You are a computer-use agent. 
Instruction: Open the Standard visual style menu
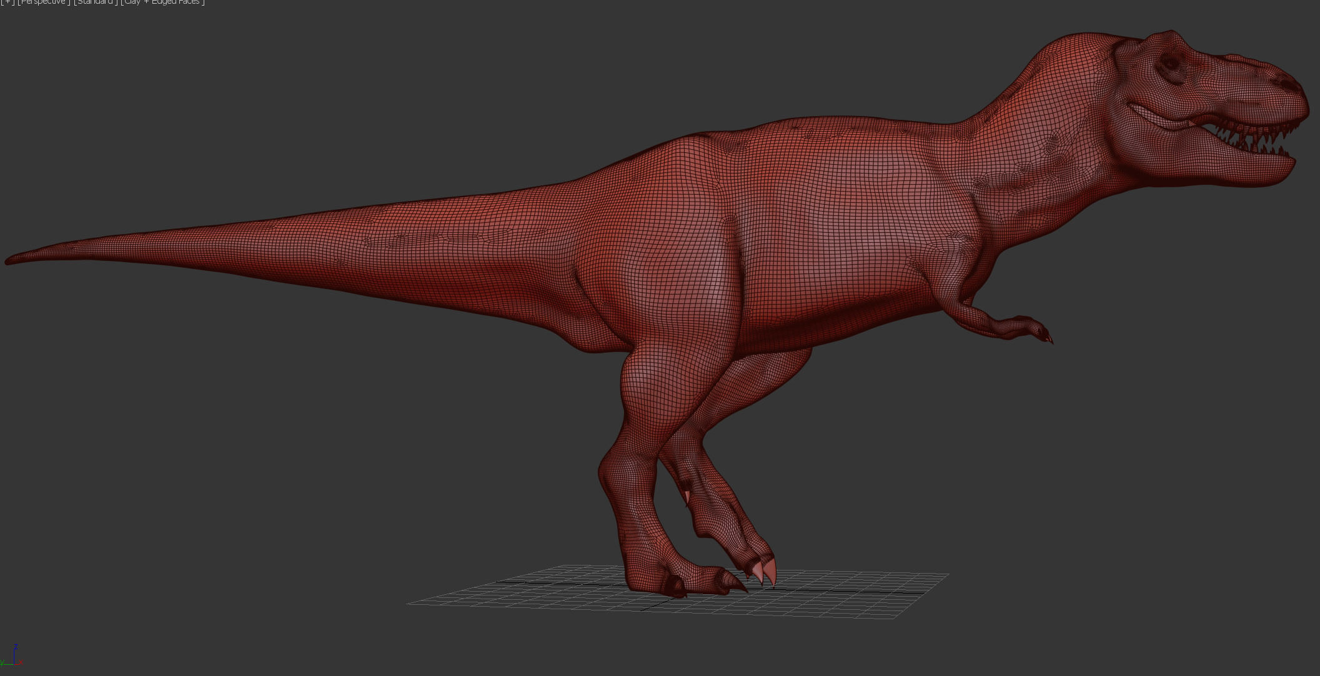96,2
